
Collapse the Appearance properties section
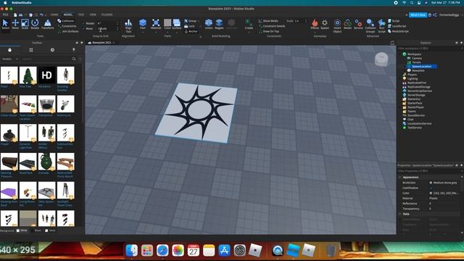click(x=400, y=177)
